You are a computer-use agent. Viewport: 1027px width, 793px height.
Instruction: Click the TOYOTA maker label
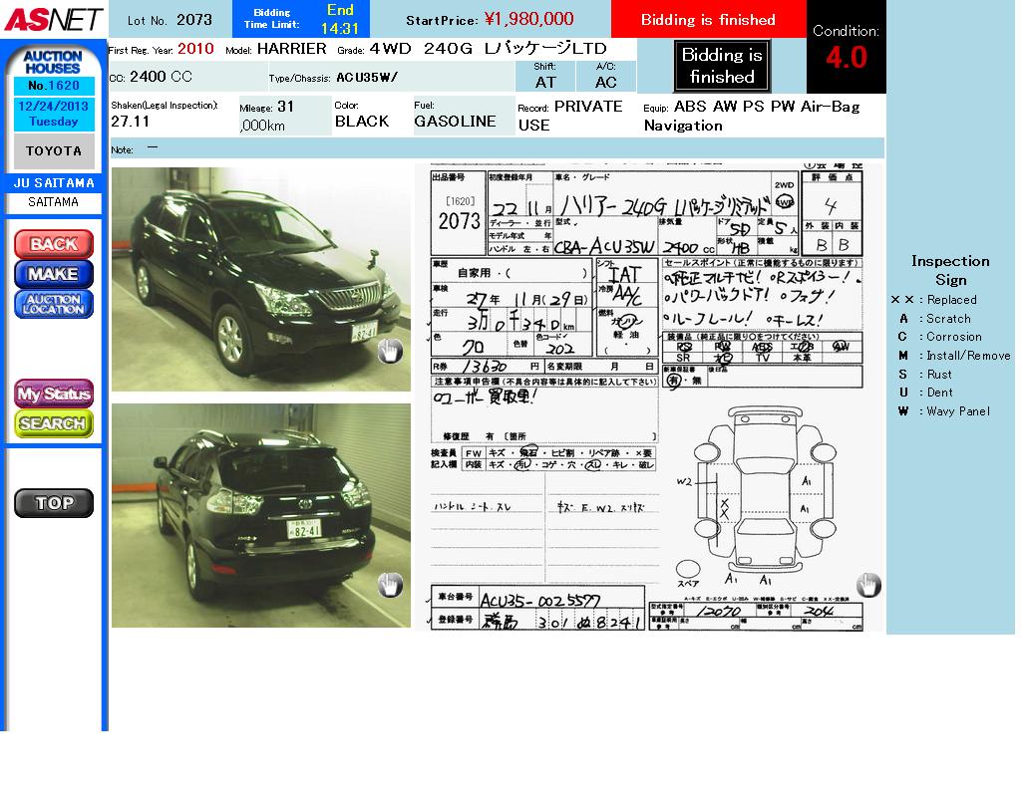[54, 151]
